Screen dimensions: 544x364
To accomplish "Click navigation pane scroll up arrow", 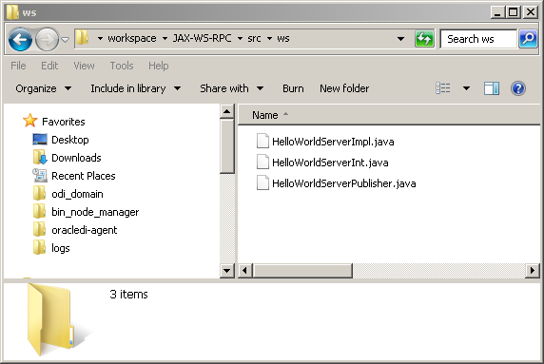I will pyautogui.click(x=227, y=111).
